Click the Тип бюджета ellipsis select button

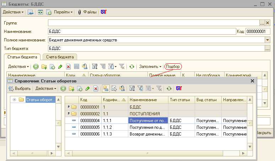coord(267,48)
